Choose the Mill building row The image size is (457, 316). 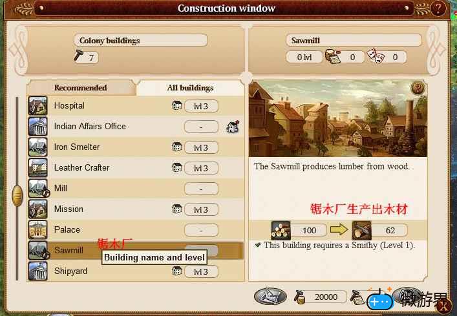point(136,189)
